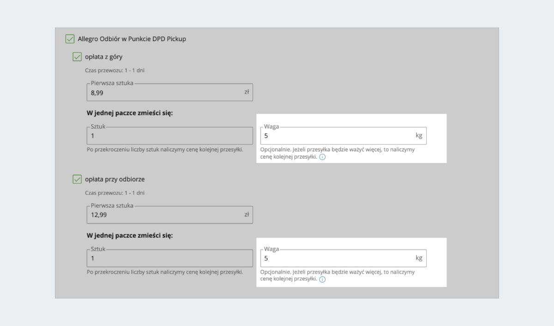This screenshot has height=326, width=554.
Task: Open info icon below 'opłata przy odbiorze' Waga field
Action: 322,279
